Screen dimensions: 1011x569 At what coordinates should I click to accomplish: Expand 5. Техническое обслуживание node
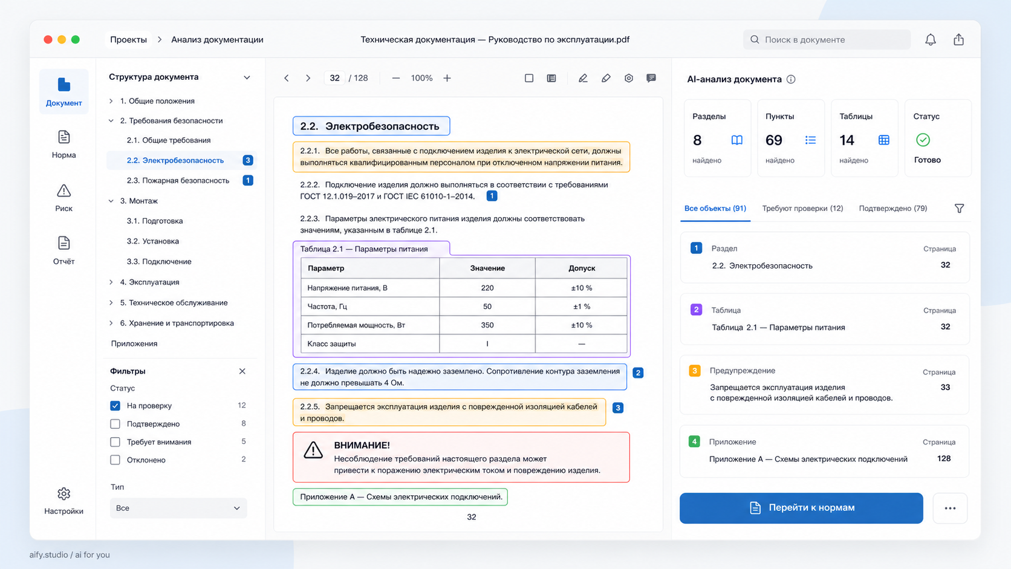click(x=111, y=303)
